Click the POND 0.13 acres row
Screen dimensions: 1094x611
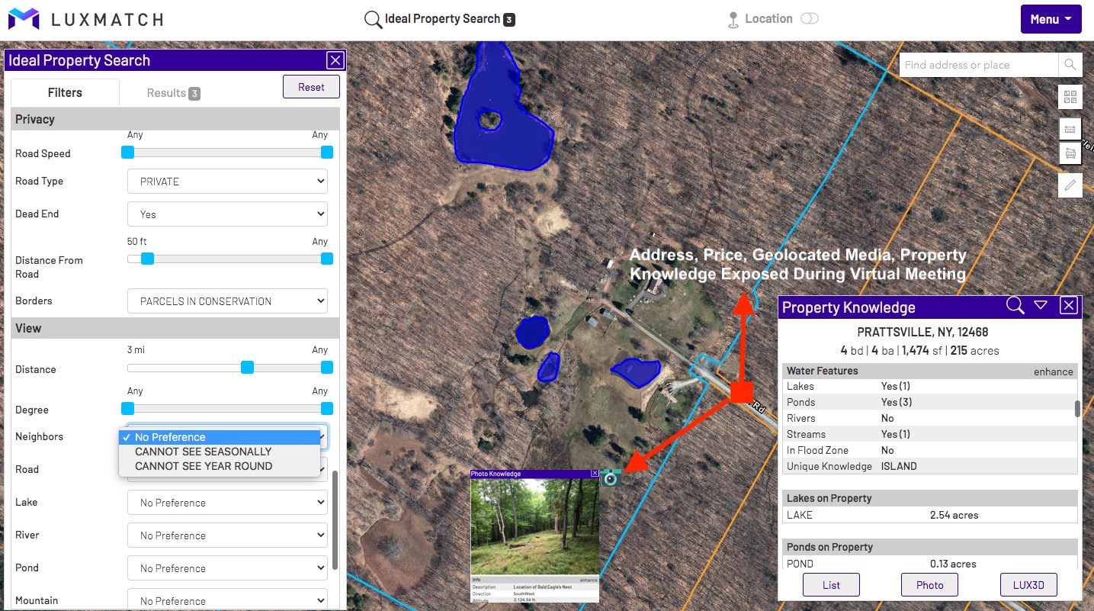[929, 564]
